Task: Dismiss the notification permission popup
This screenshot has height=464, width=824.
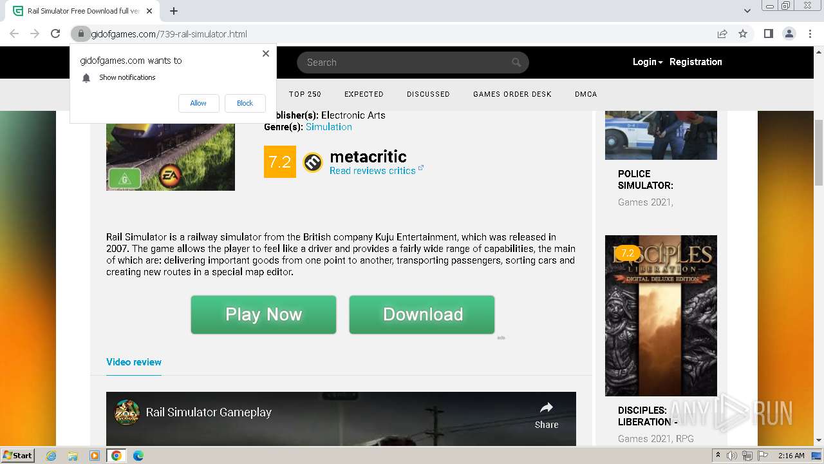Action: [x=265, y=53]
